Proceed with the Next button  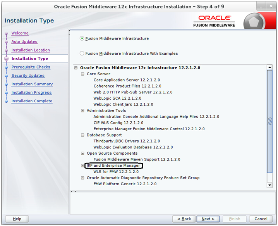(x=208, y=219)
